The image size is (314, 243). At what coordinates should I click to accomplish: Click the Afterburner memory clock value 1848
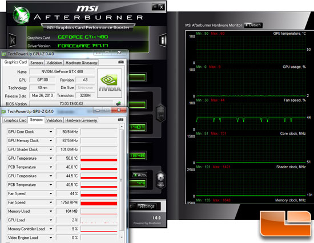[x=138, y=156]
